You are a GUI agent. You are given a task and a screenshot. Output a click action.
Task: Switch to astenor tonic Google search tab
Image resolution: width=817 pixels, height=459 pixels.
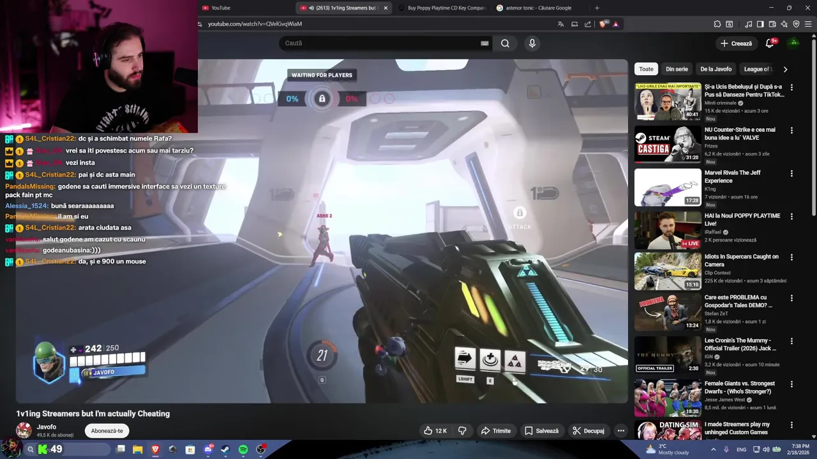pos(540,8)
